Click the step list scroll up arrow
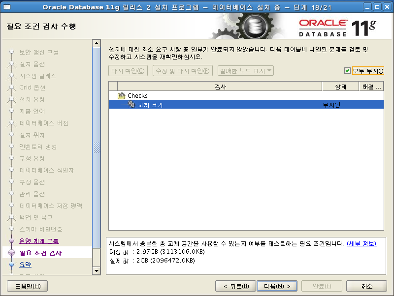Image resolution: width=394 pixels, height=296 pixels. pos(96,43)
